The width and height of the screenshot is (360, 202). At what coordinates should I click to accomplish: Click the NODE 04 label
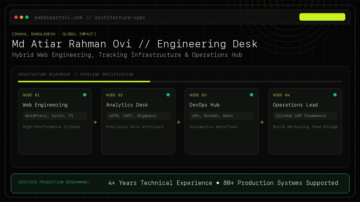coord(281,95)
